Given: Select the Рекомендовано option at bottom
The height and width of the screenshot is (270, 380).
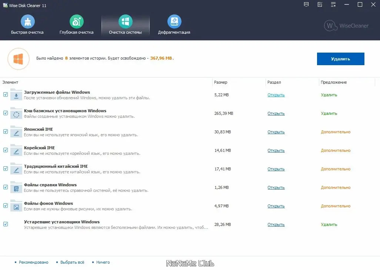Looking at the screenshot, I should 33,262.
